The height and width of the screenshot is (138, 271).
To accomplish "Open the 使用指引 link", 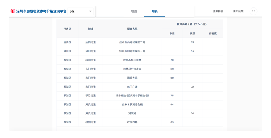I will 218,11.
